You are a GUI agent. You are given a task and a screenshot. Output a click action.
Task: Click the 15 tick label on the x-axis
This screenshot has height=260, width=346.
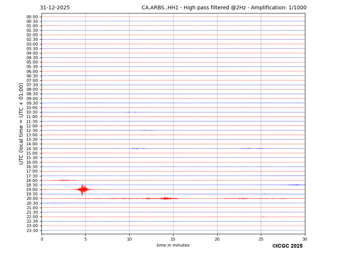click(x=173, y=239)
